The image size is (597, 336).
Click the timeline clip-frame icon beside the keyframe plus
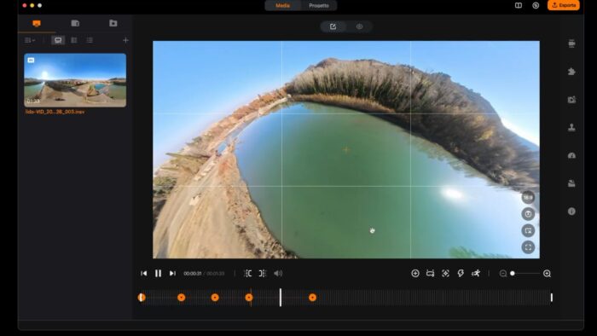[430, 273]
